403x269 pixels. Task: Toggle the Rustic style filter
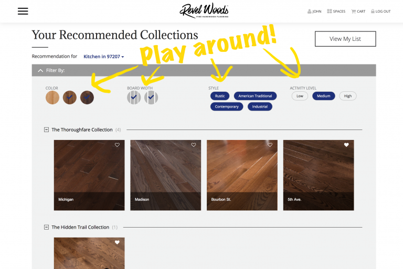coord(220,96)
